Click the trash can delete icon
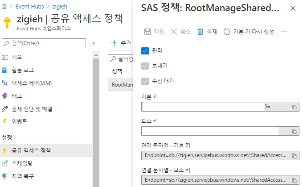 (x=200, y=32)
